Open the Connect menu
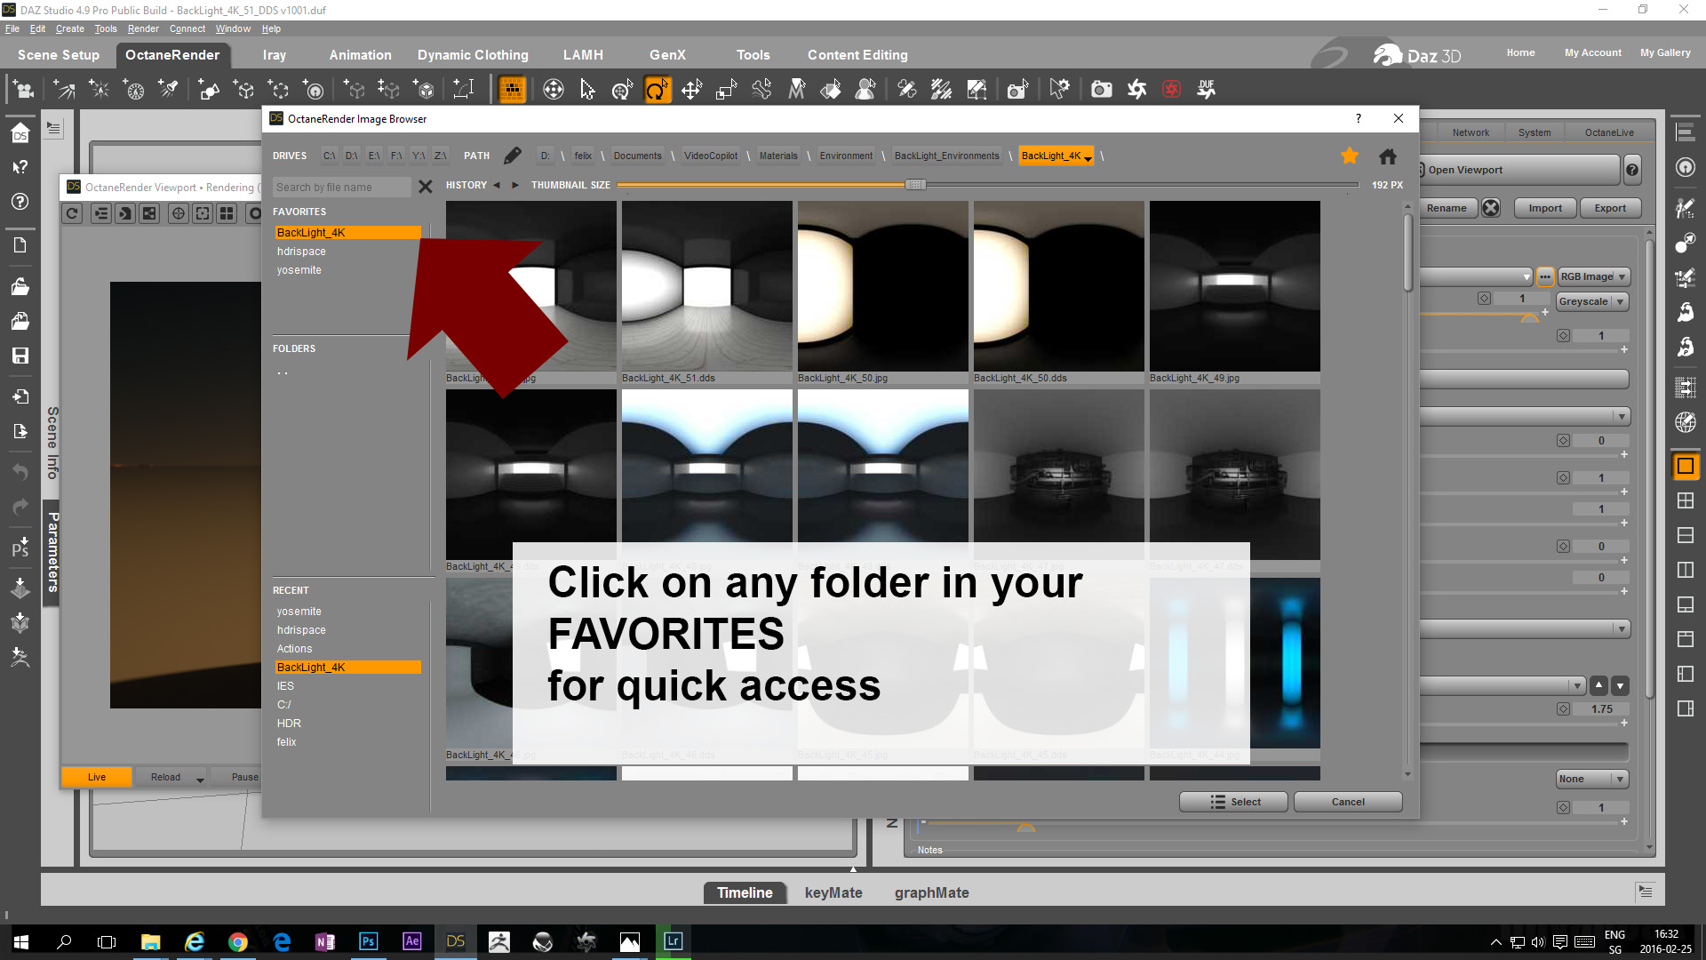1706x960 pixels. point(187,28)
